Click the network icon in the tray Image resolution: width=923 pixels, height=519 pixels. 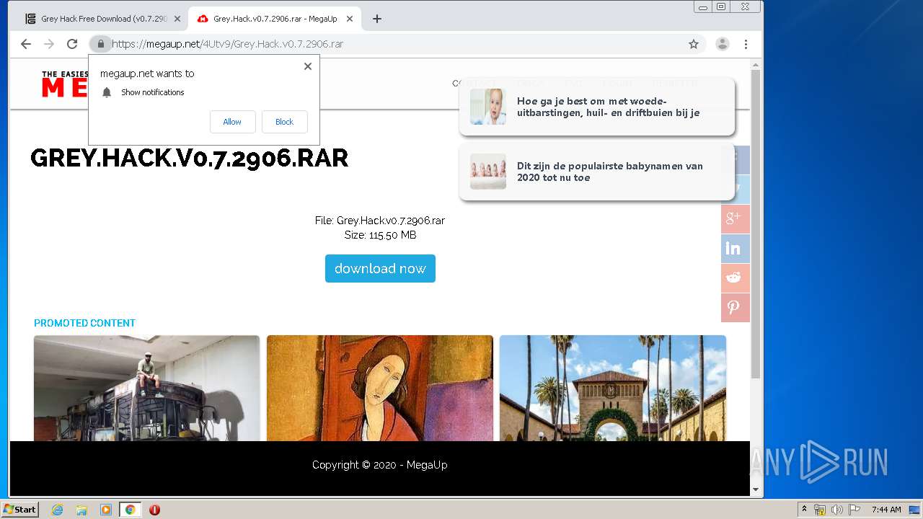click(820, 510)
